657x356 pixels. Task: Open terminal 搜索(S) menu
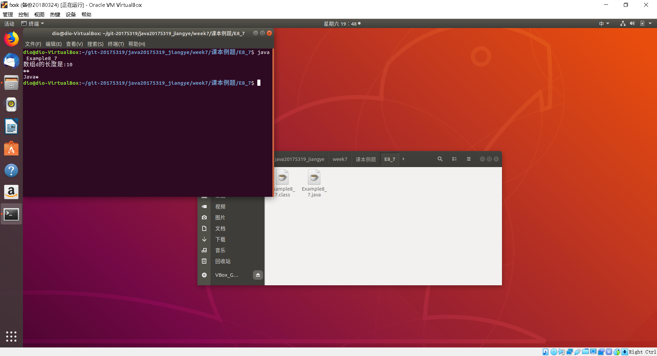[x=95, y=44]
